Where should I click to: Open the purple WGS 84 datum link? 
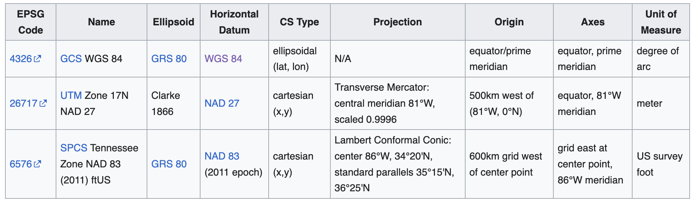coord(223,59)
